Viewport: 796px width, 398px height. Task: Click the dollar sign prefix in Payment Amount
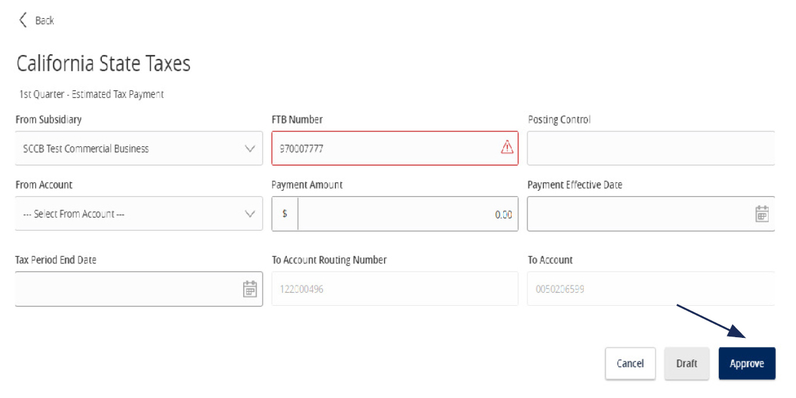click(x=284, y=212)
